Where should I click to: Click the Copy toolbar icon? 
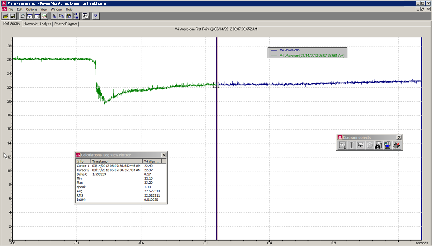(61, 16)
